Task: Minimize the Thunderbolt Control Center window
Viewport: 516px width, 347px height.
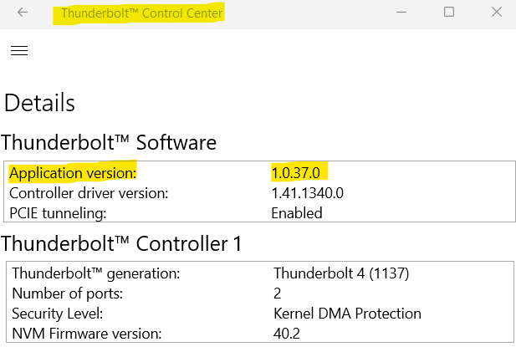Action: pos(401,13)
